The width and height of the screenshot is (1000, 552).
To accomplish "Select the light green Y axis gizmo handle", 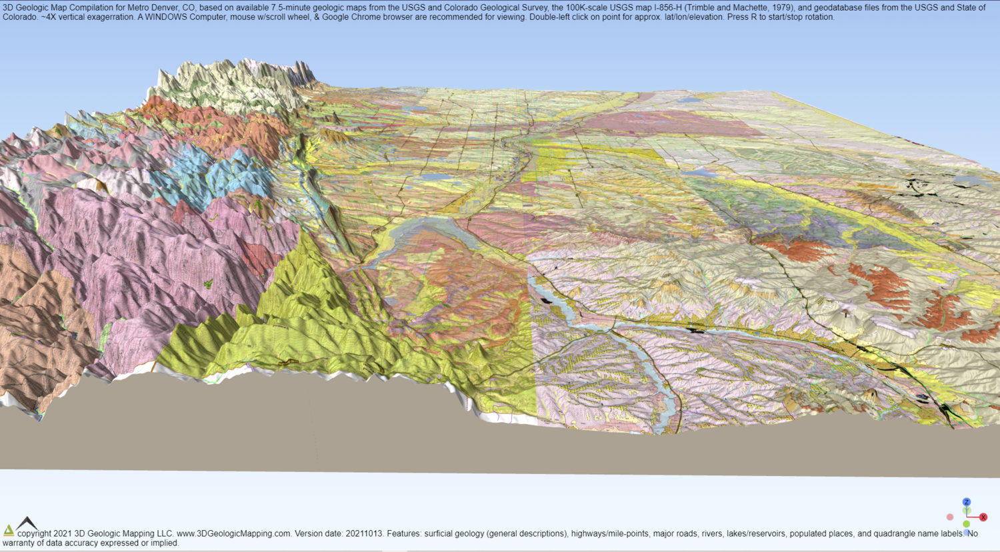I will pos(967,511).
